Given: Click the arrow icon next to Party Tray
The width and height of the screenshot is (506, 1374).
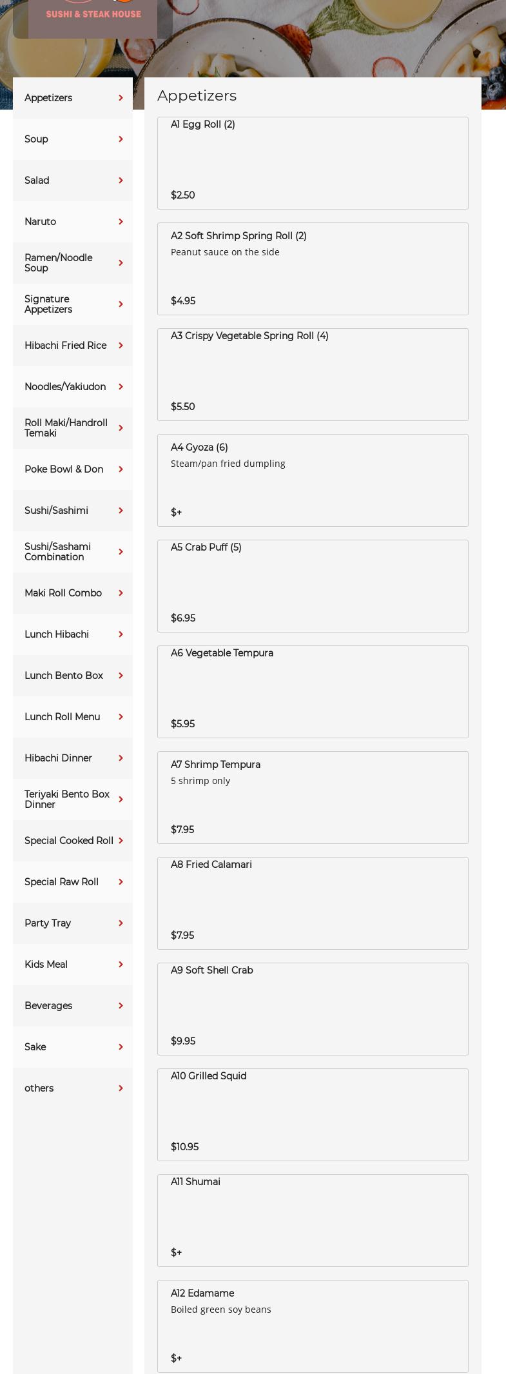Looking at the screenshot, I should pyautogui.click(x=121, y=923).
